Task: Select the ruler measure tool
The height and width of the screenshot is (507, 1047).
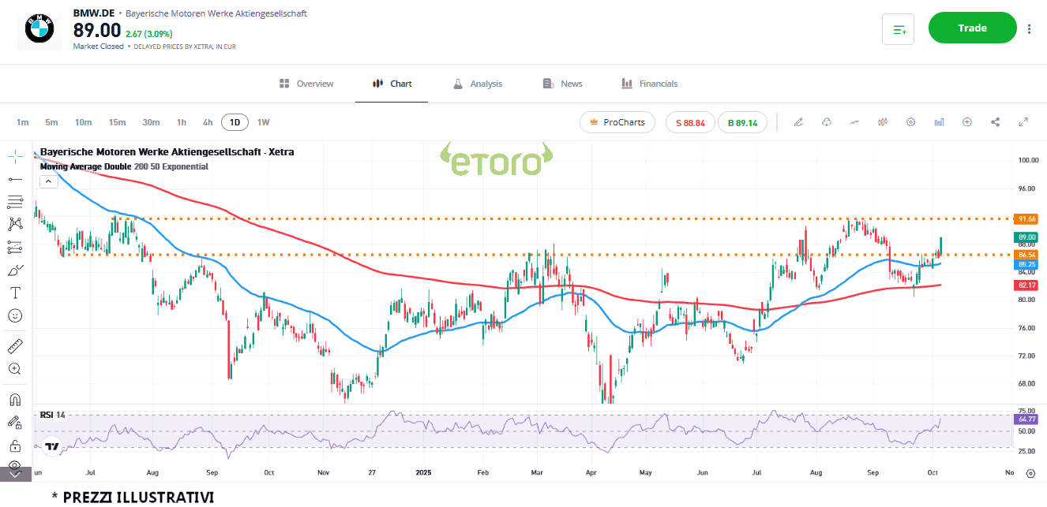Action: (15, 346)
